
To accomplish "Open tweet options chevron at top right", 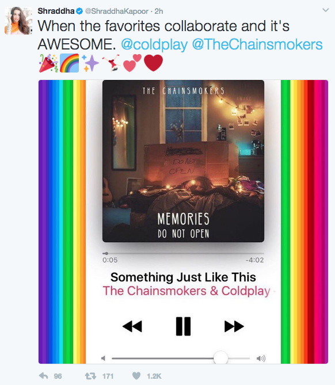I will coord(325,10).
